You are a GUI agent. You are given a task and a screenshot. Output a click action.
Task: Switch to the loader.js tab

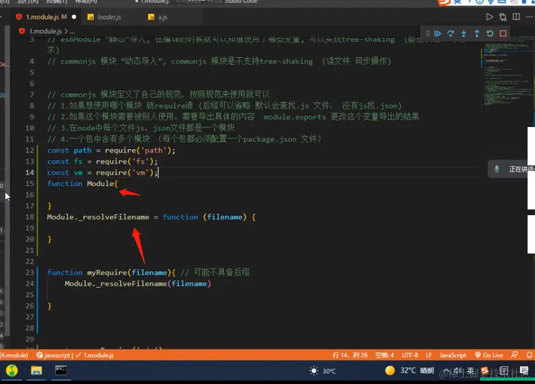tap(109, 17)
